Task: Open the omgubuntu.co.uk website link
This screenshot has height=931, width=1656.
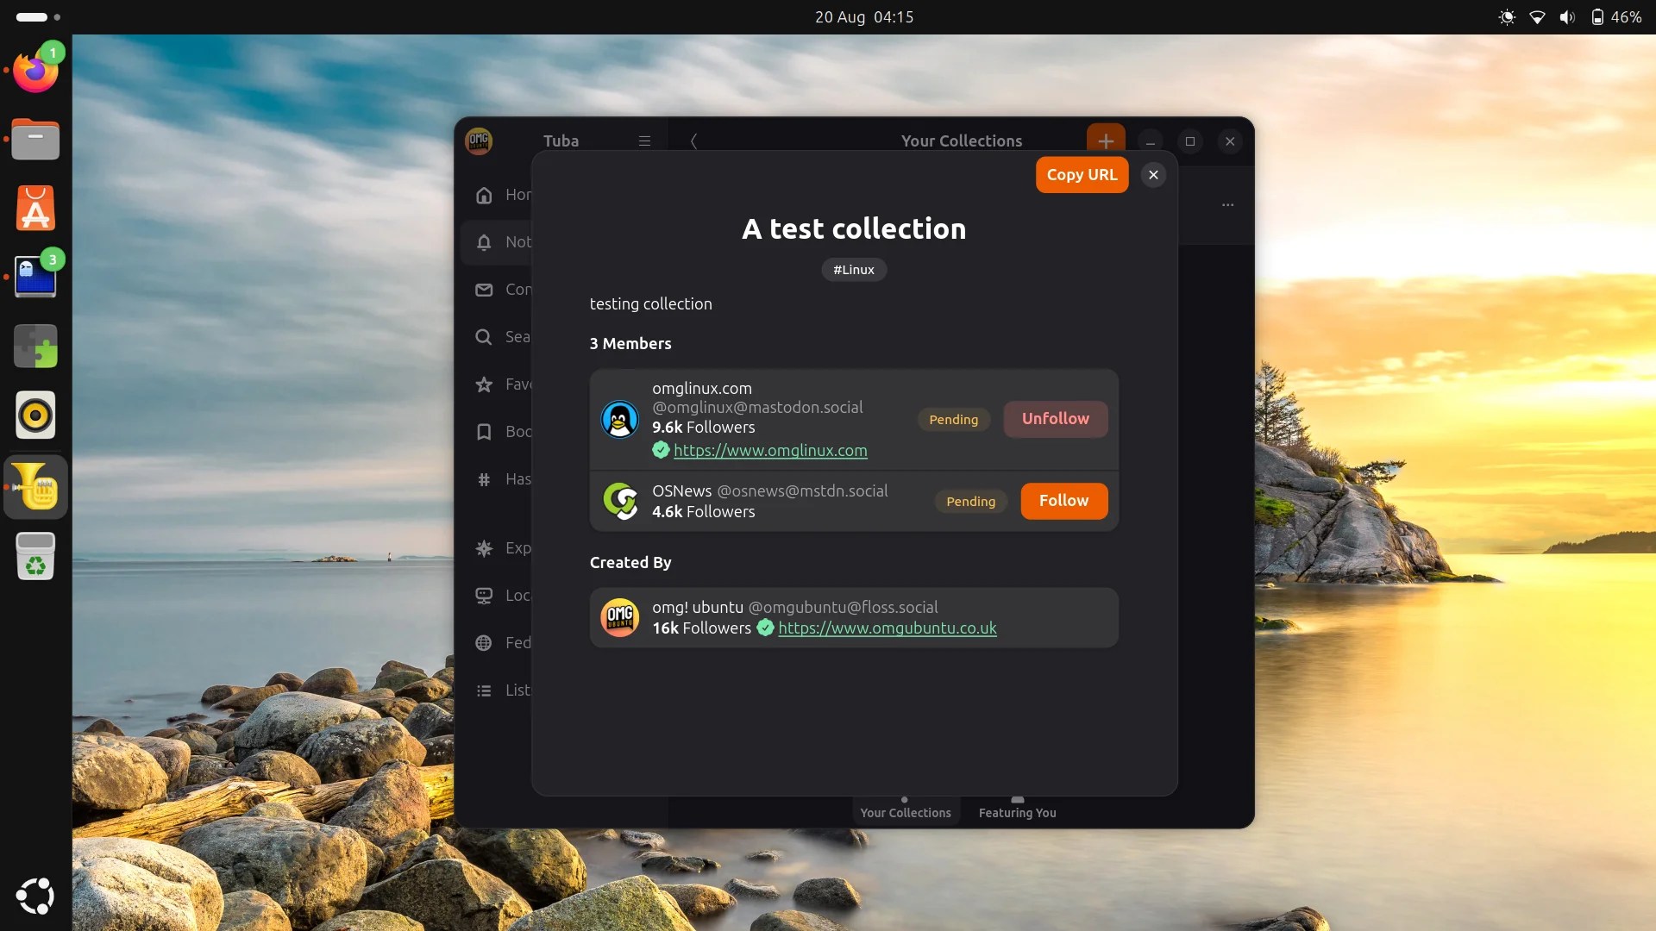Action: 888,628
